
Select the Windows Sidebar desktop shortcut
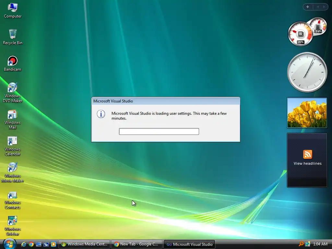[x=13, y=226]
